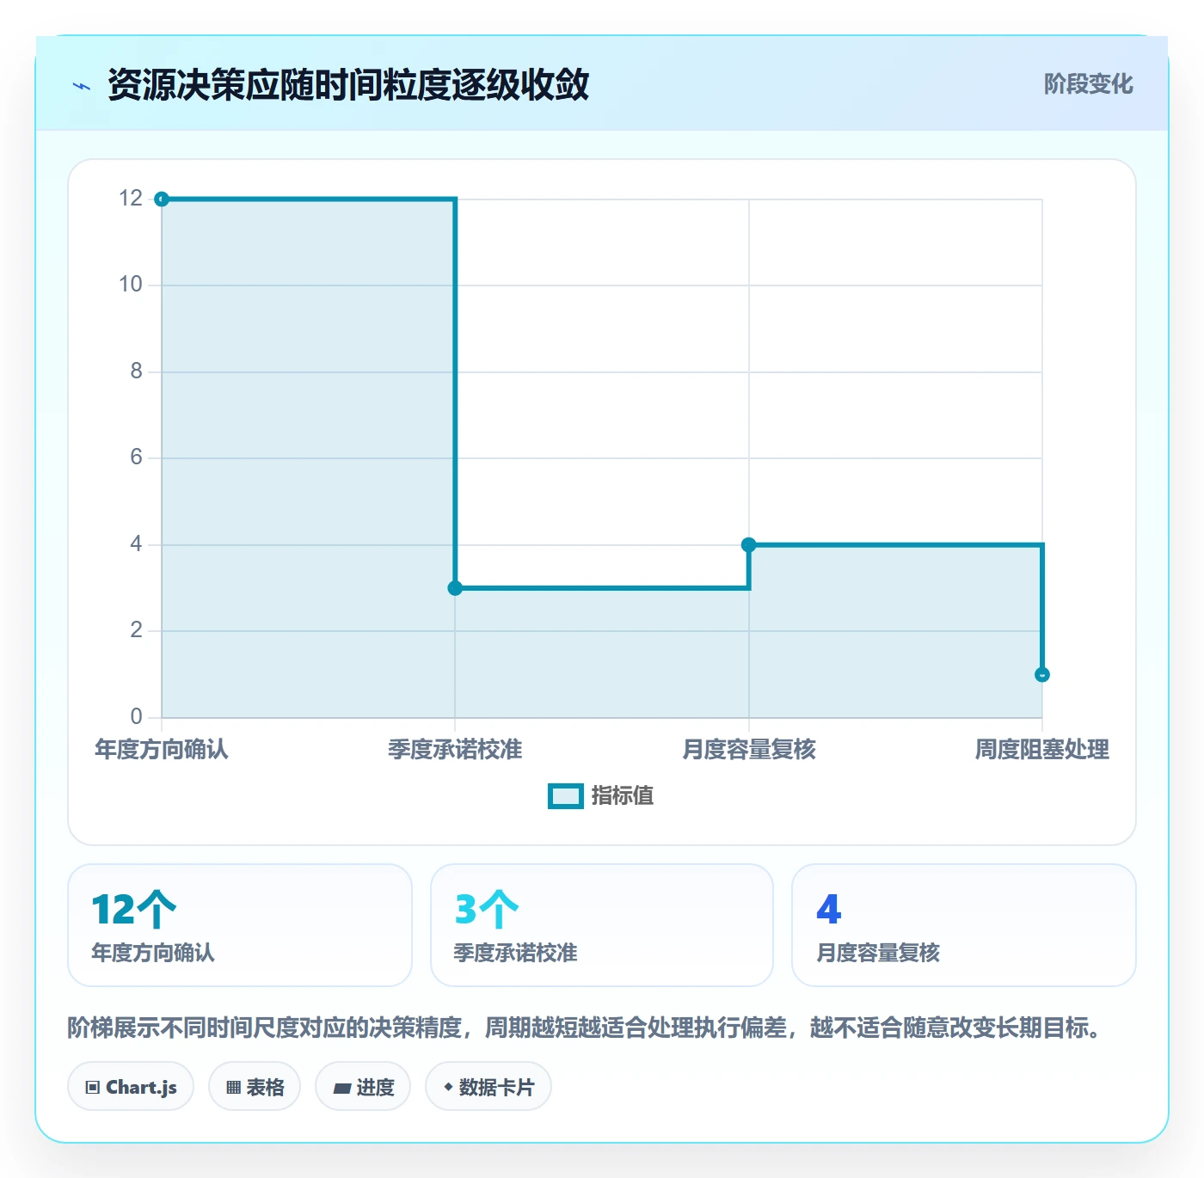The image size is (1204, 1178).
Task: Click the 表格 tag
Action: tap(255, 1087)
